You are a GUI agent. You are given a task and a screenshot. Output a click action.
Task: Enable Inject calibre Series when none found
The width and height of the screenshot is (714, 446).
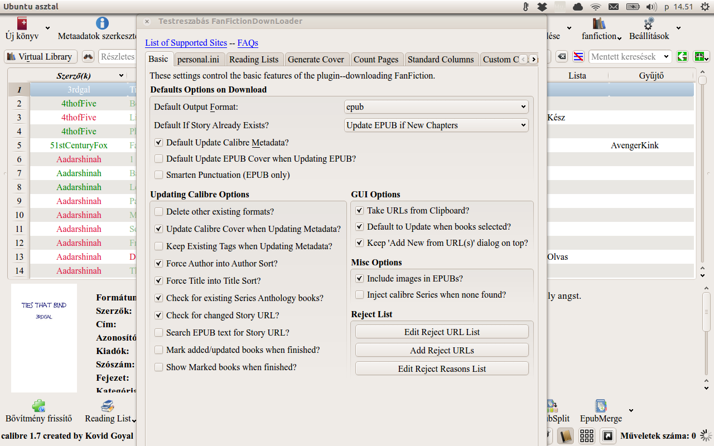[360, 295]
